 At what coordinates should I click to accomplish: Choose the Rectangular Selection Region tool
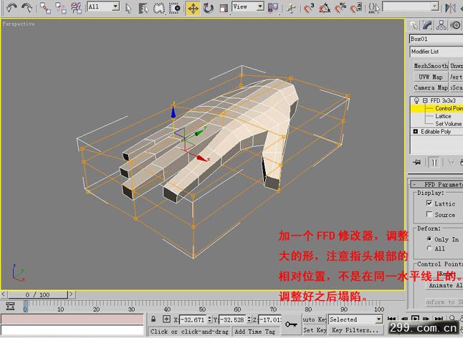tap(159, 9)
